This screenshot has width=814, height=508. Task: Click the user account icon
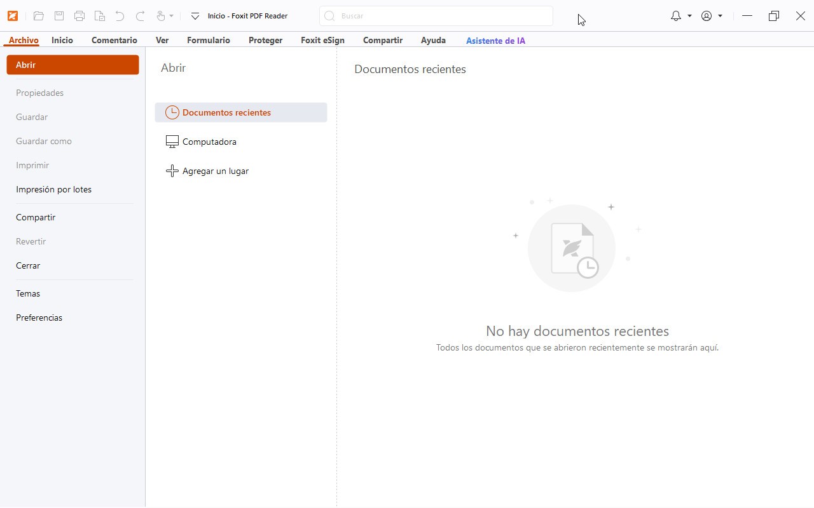click(707, 16)
